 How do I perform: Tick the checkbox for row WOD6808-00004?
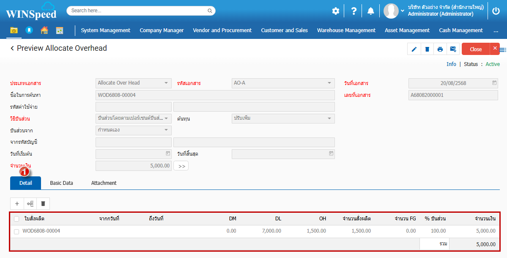tap(16, 231)
